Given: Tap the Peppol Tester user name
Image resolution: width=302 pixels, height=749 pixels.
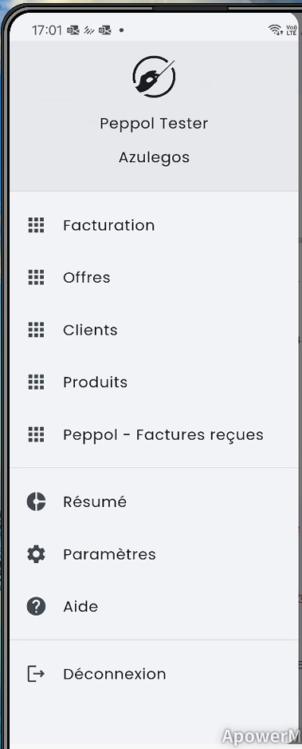Looking at the screenshot, I should (x=154, y=123).
